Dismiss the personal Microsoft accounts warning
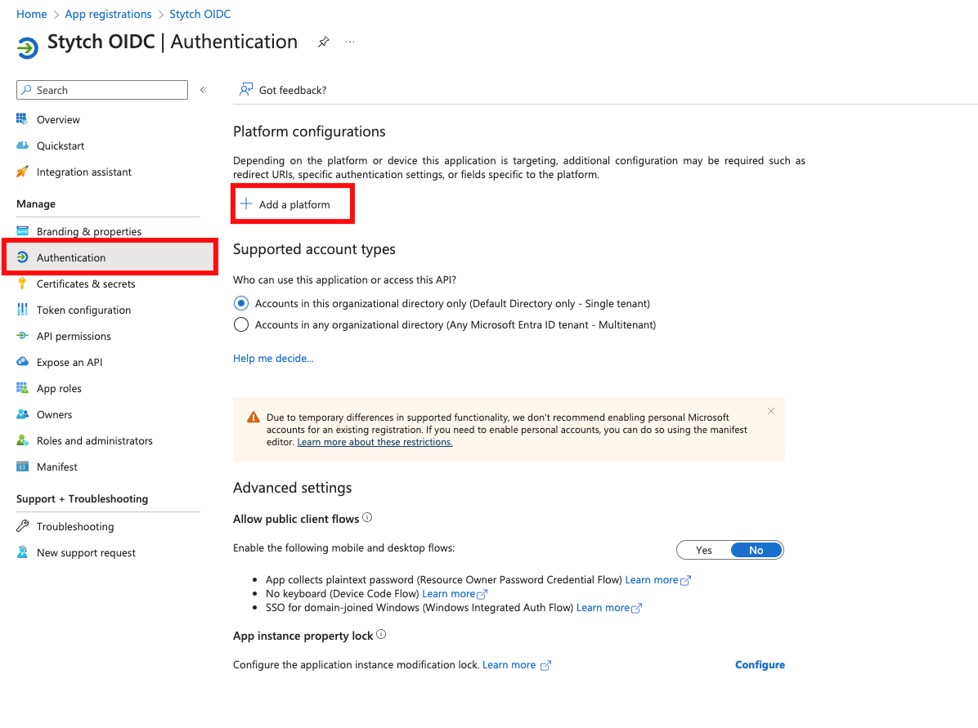Image resolution: width=978 pixels, height=728 pixels. pyautogui.click(x=770, y=411)
